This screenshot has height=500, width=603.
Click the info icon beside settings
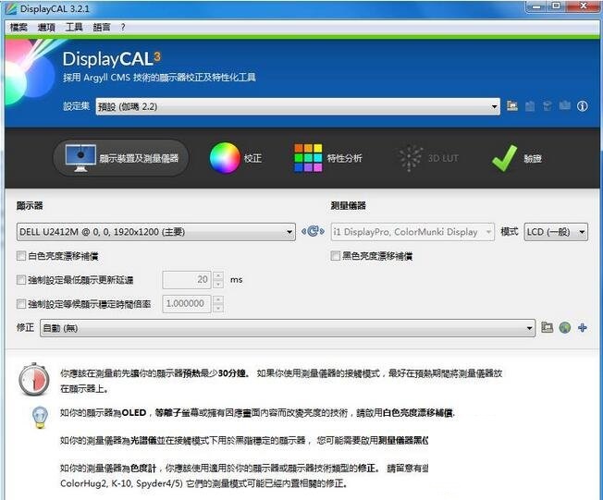[x=583, y=106]
